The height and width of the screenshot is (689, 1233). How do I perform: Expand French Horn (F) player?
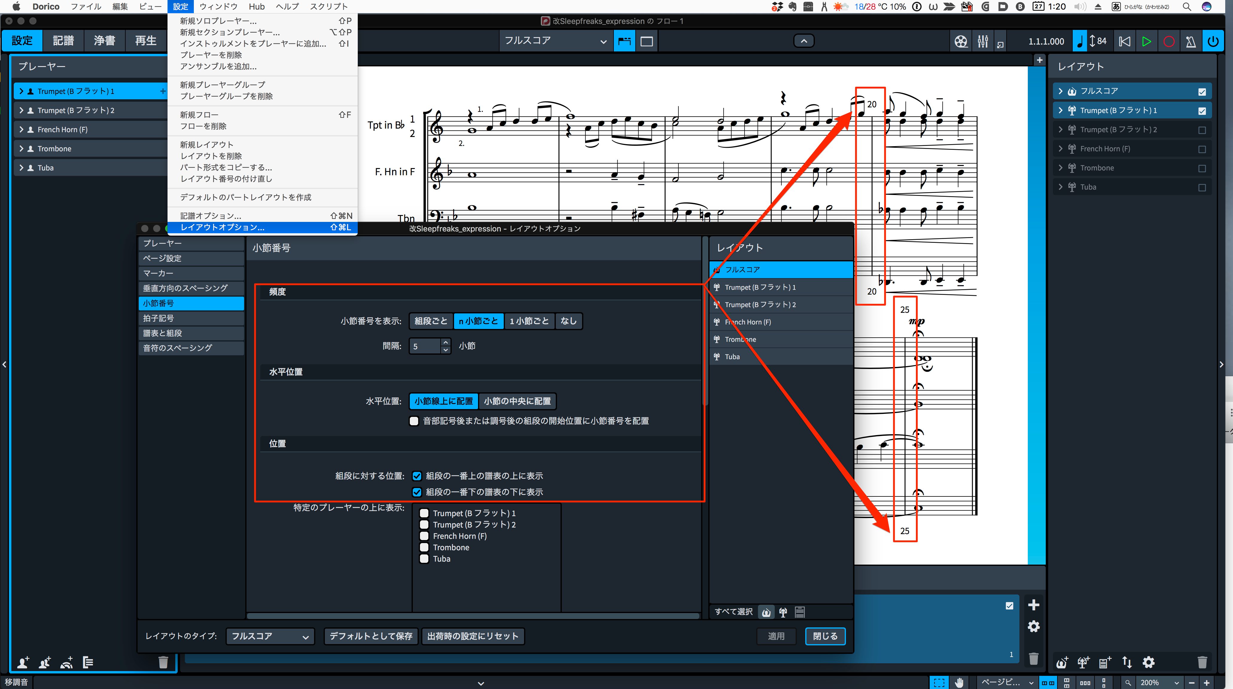click(22, 130)
